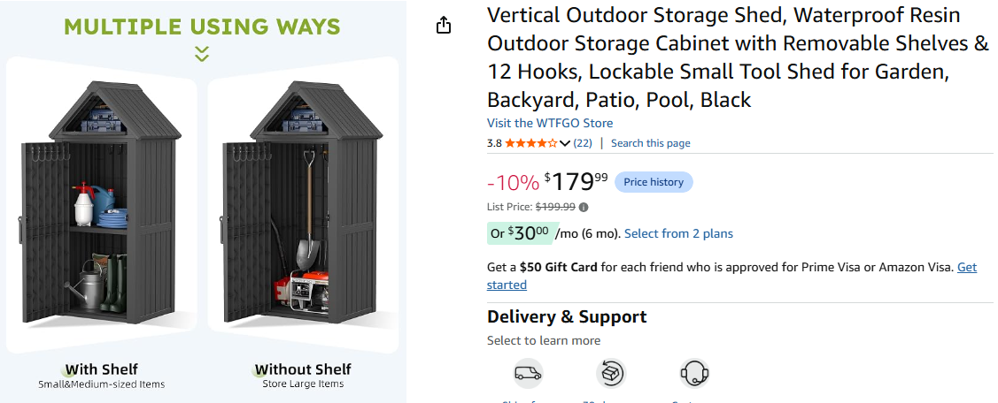
Task: Open the delivery truck icon
Action: pyautogui.click(x=529, y=374)
